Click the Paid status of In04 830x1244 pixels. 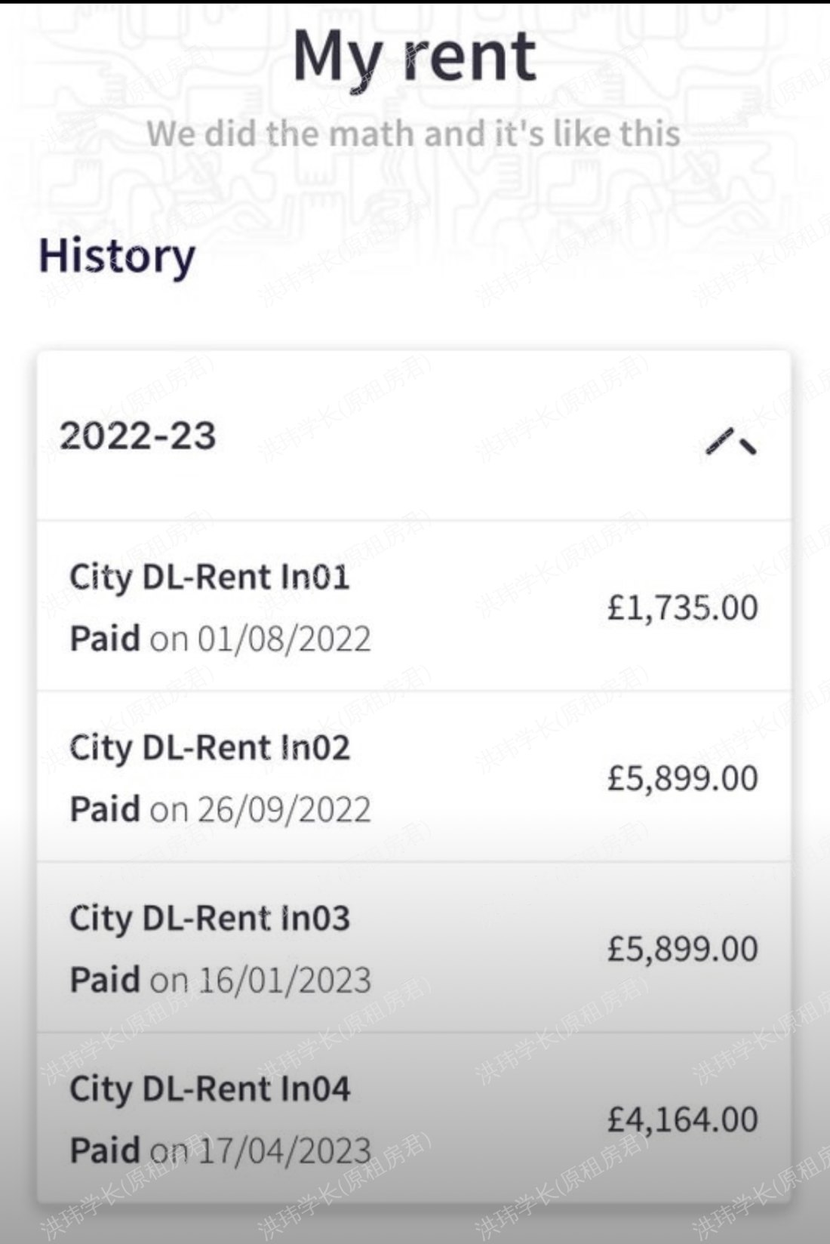(105, 1150)
